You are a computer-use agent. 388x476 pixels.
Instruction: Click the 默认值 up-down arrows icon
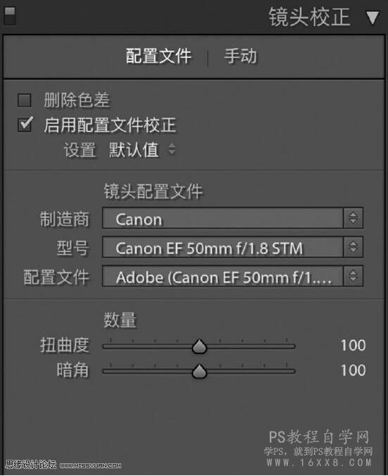click(x=172, y=149)
